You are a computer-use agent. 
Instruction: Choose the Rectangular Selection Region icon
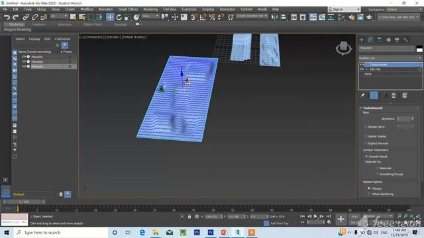(x=91, y=17)
